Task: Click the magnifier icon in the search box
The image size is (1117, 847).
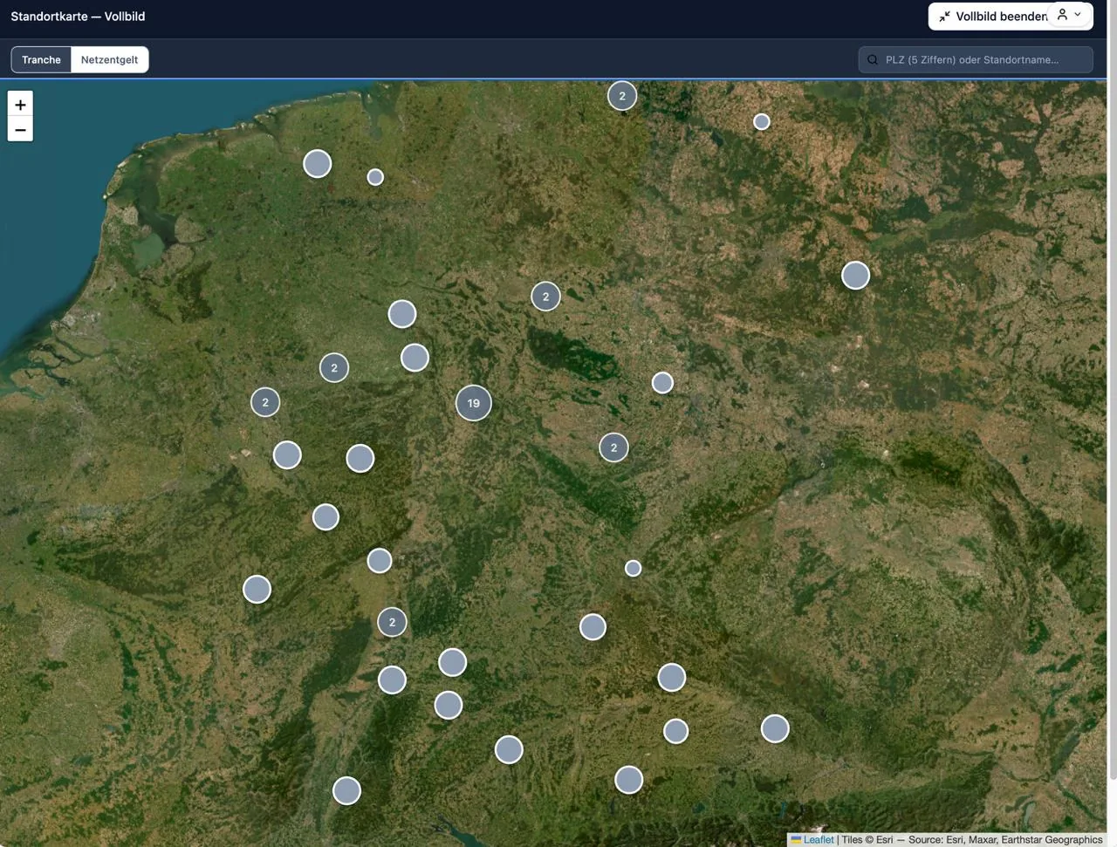Action: 873,59
